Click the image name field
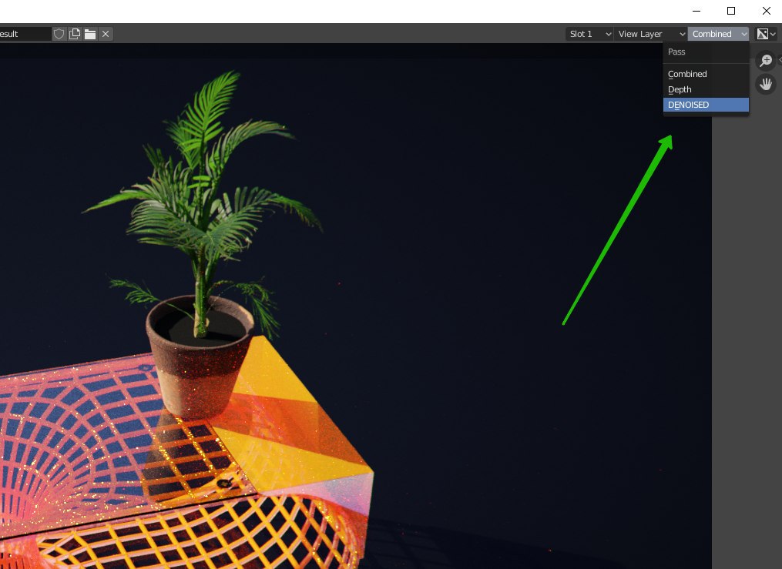The height and width of the screenshot is (569, 782). click(25, 34)
